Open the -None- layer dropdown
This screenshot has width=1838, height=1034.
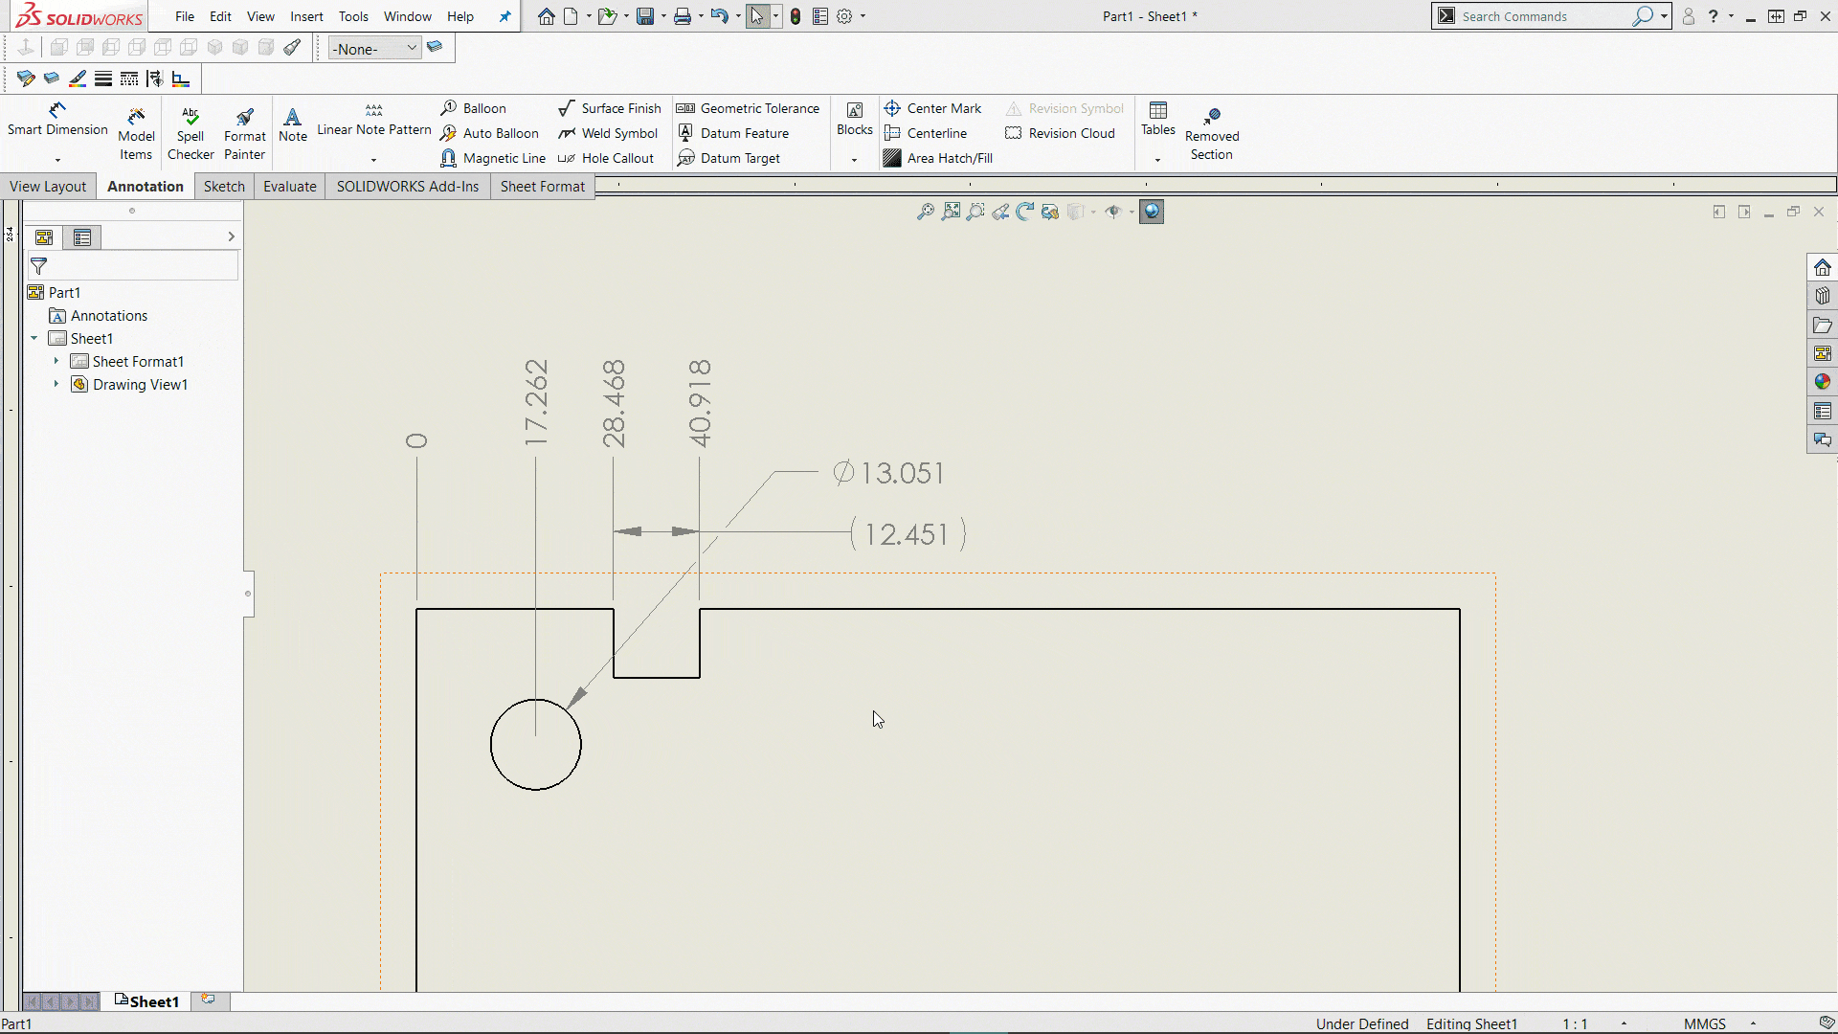pyautogui.click(x=374, y=48)
